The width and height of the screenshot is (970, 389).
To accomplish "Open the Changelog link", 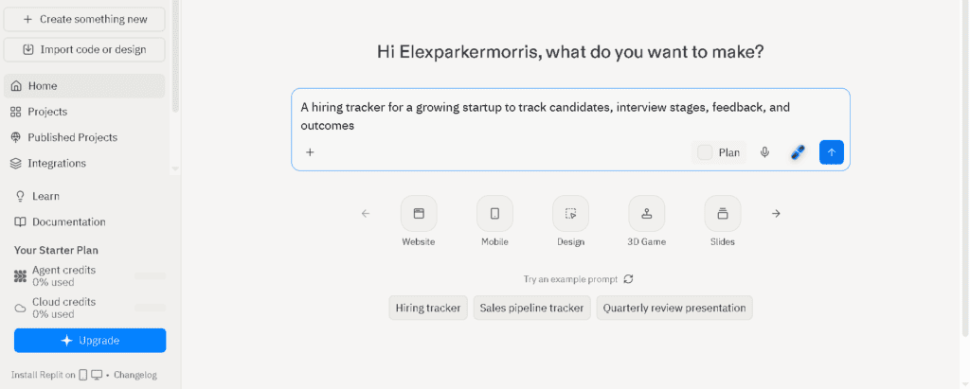I will coord(135,375).
